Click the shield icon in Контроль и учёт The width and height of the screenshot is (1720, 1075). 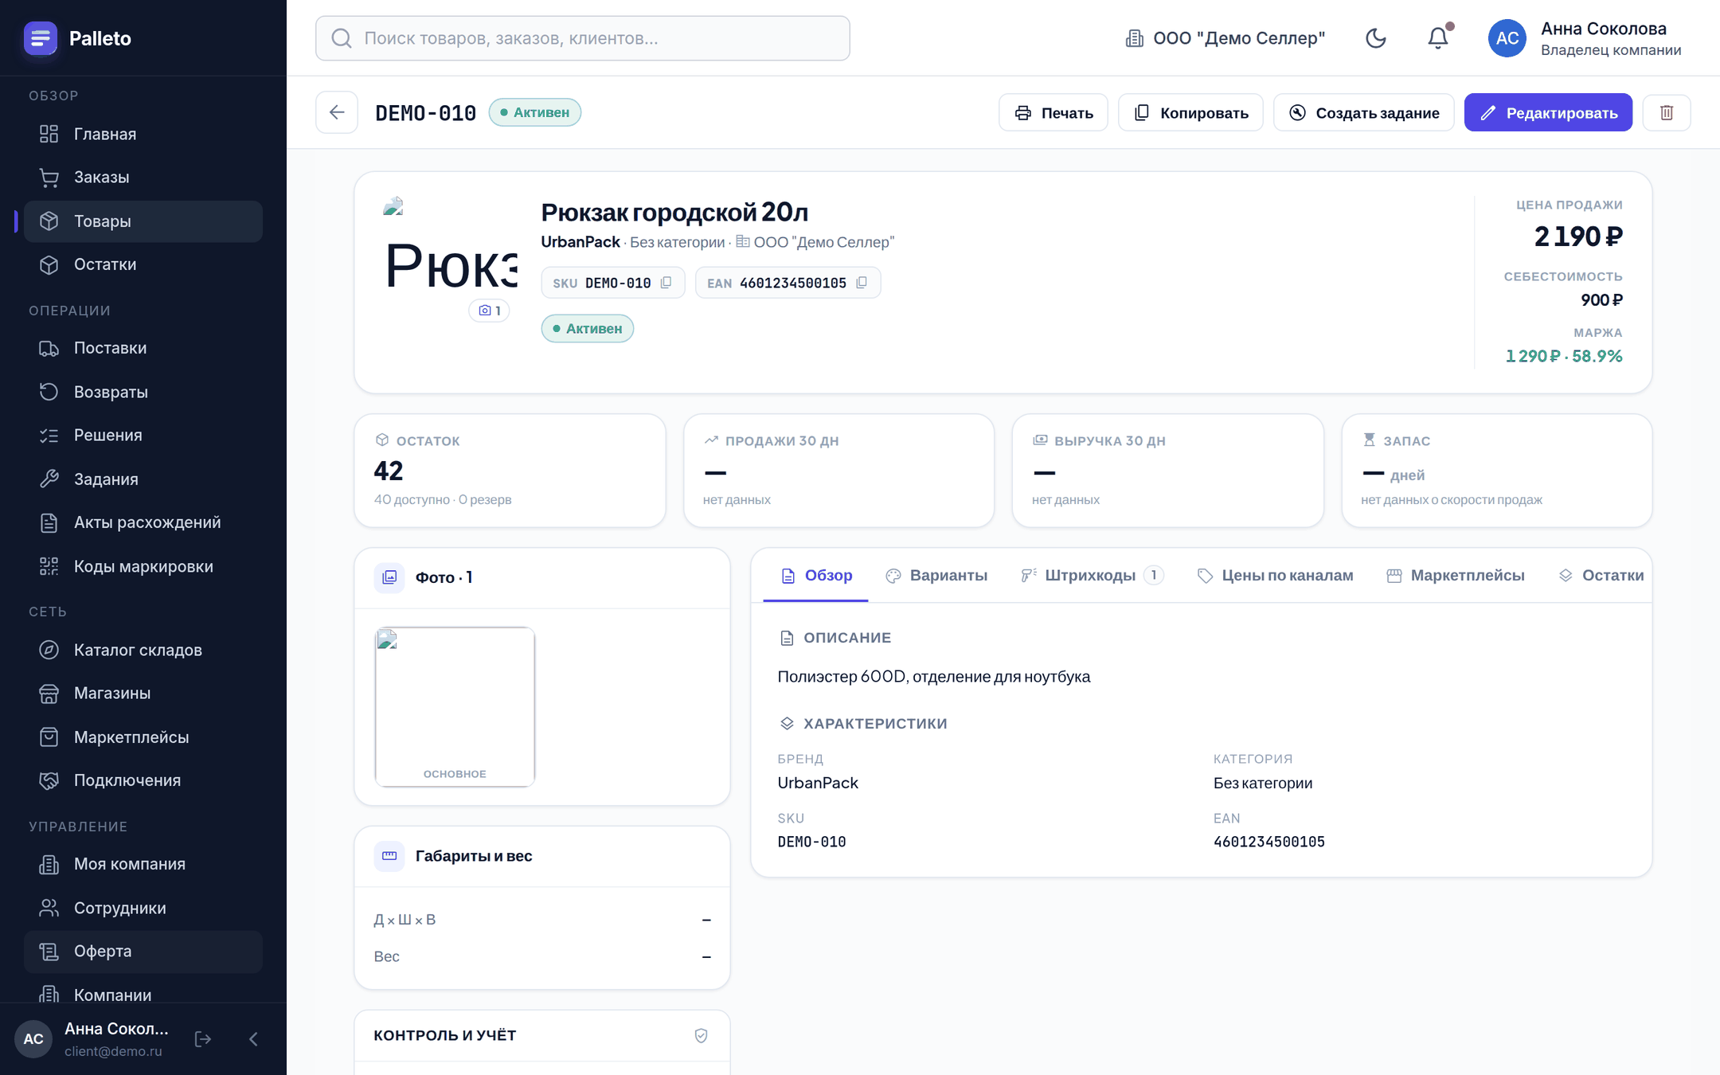[x=701, y=1035]
